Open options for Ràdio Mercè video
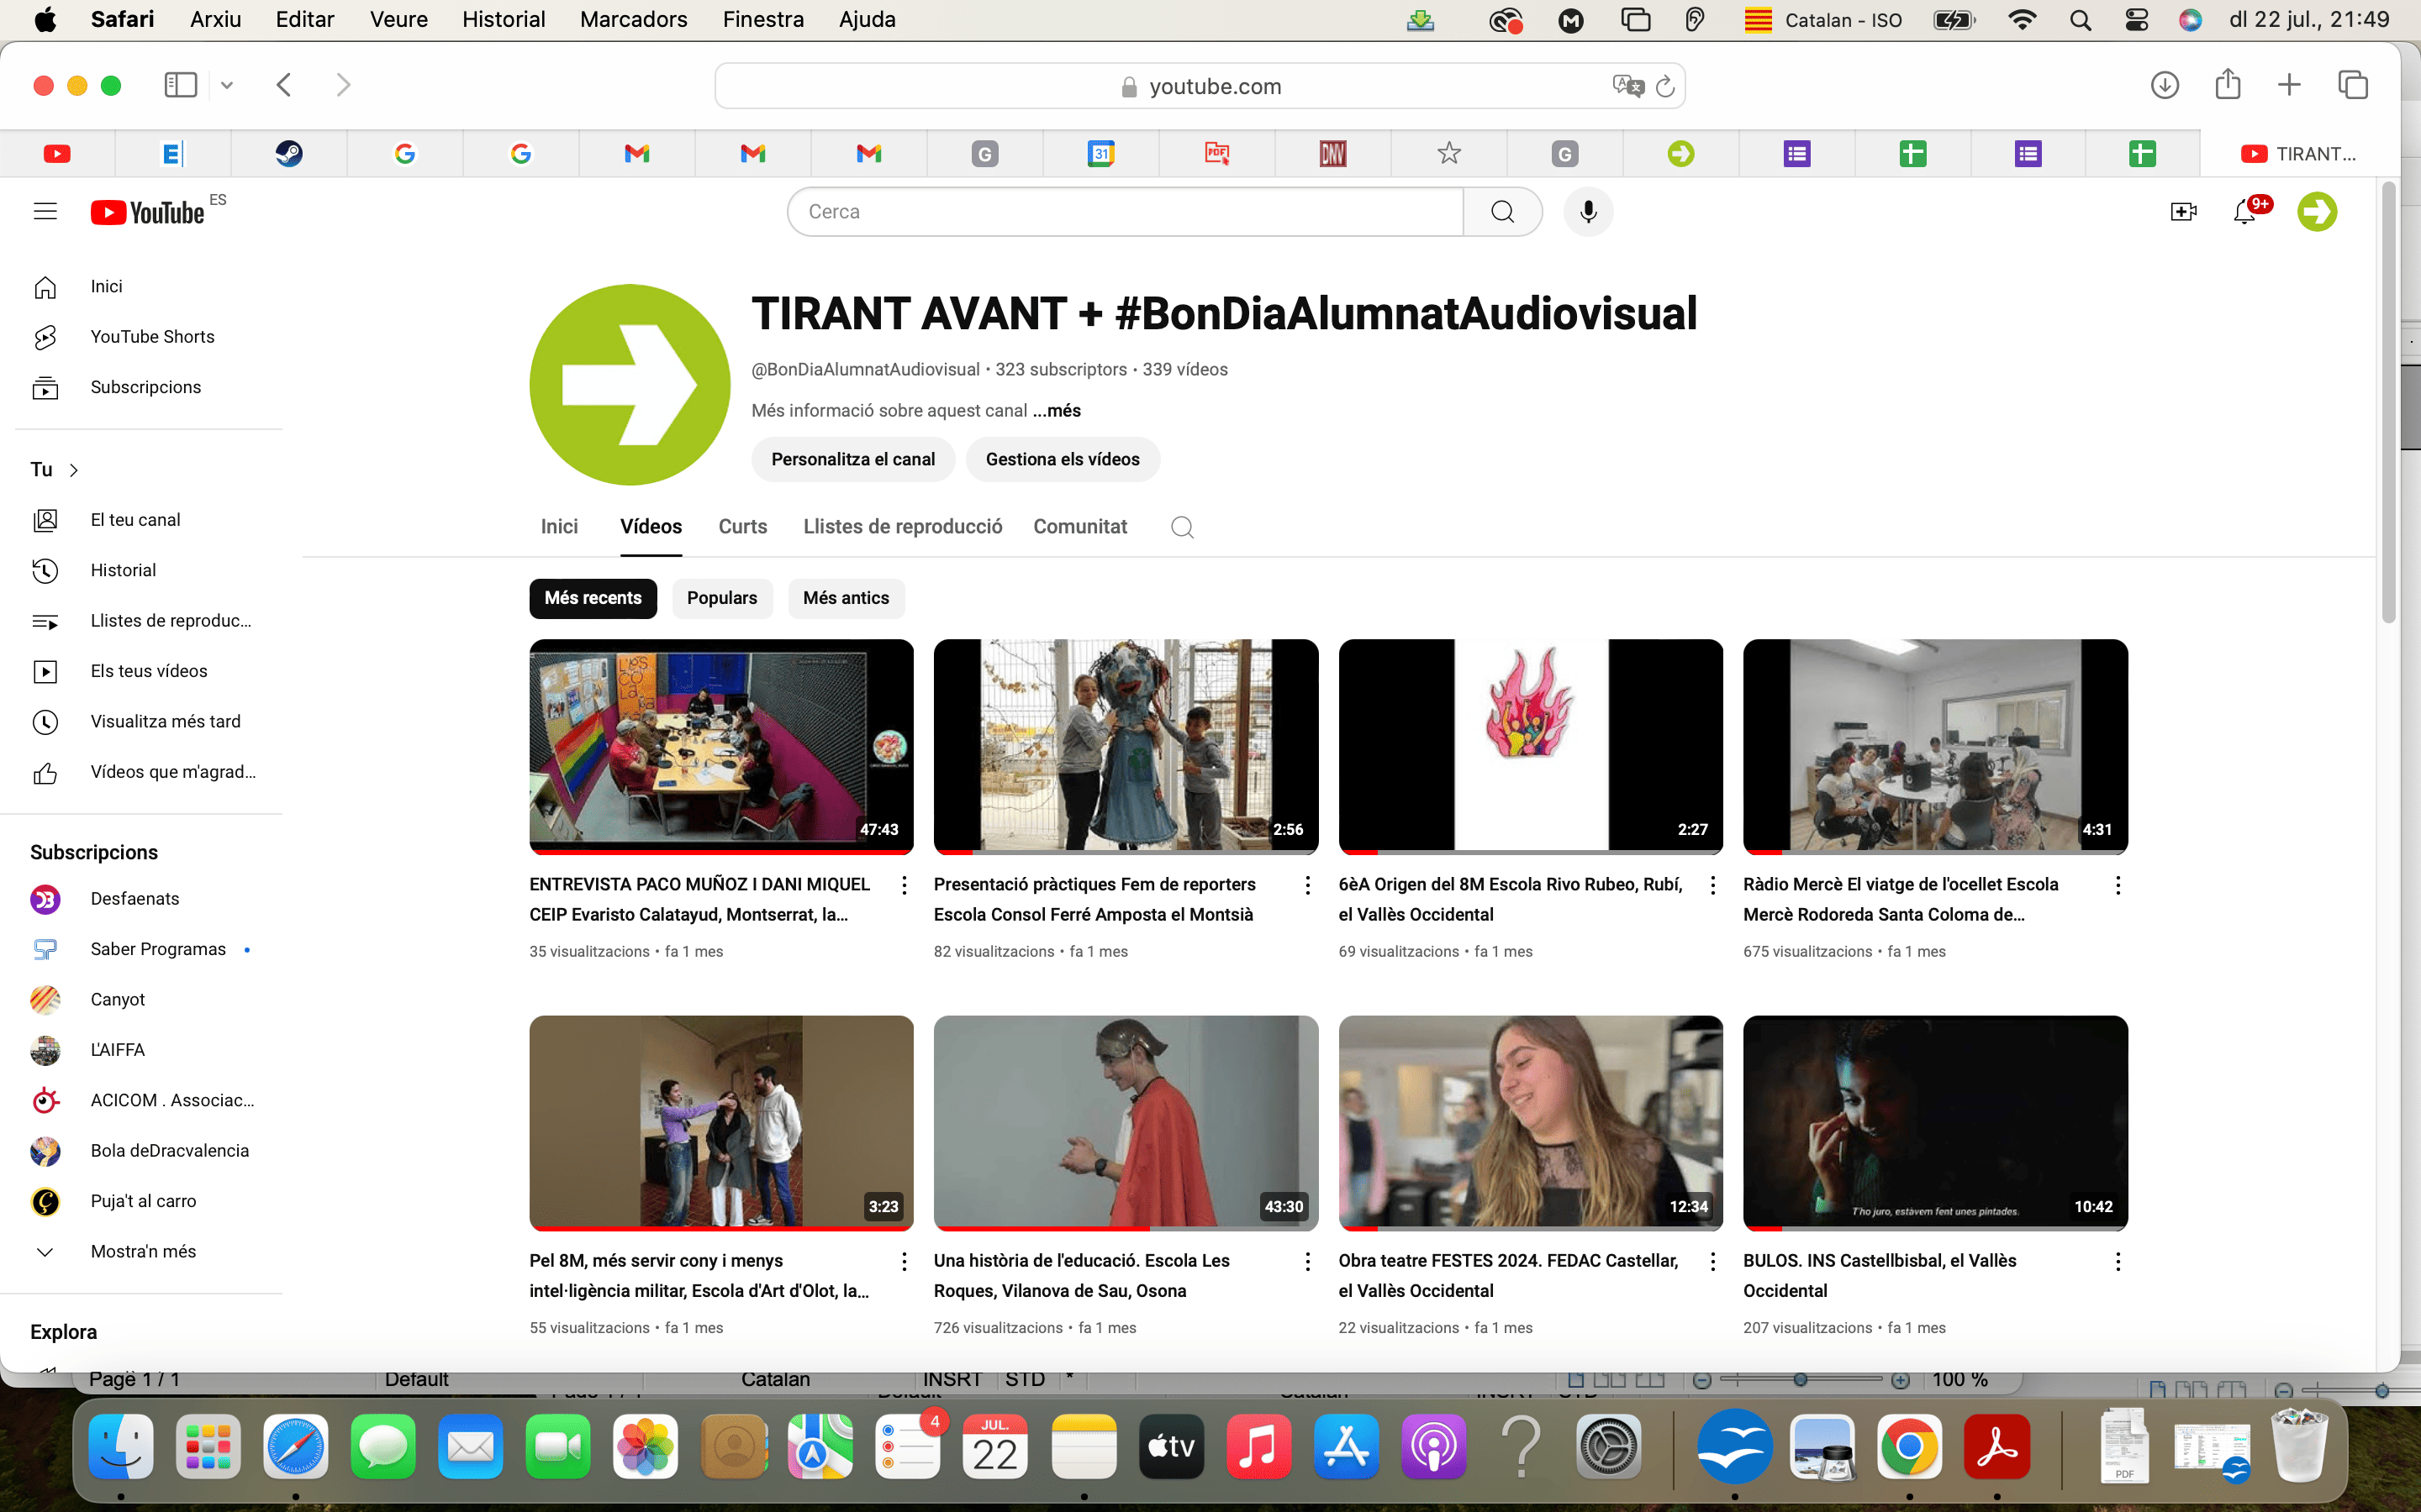The width and height of the screenshot is (2421, 1512). [x=2117, y=885]
